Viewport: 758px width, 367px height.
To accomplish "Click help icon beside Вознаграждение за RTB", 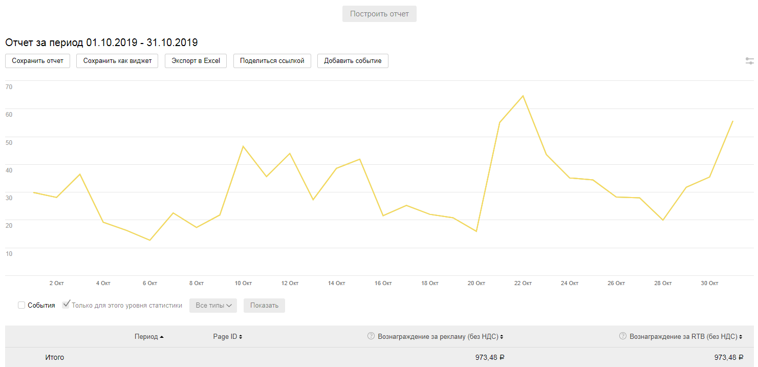I will (x=623, y=336).
